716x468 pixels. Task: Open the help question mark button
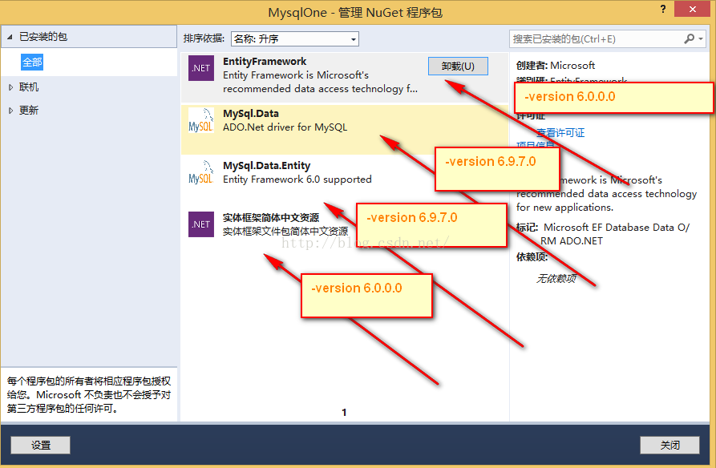click(663, 9)
